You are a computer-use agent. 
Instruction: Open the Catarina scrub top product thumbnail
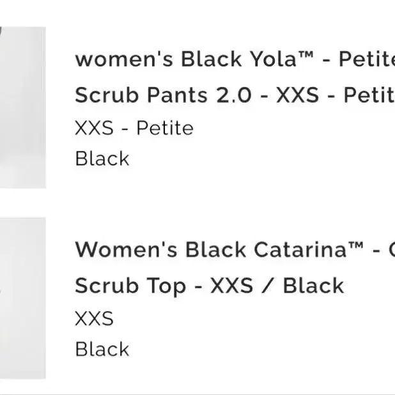coord(22,298)
